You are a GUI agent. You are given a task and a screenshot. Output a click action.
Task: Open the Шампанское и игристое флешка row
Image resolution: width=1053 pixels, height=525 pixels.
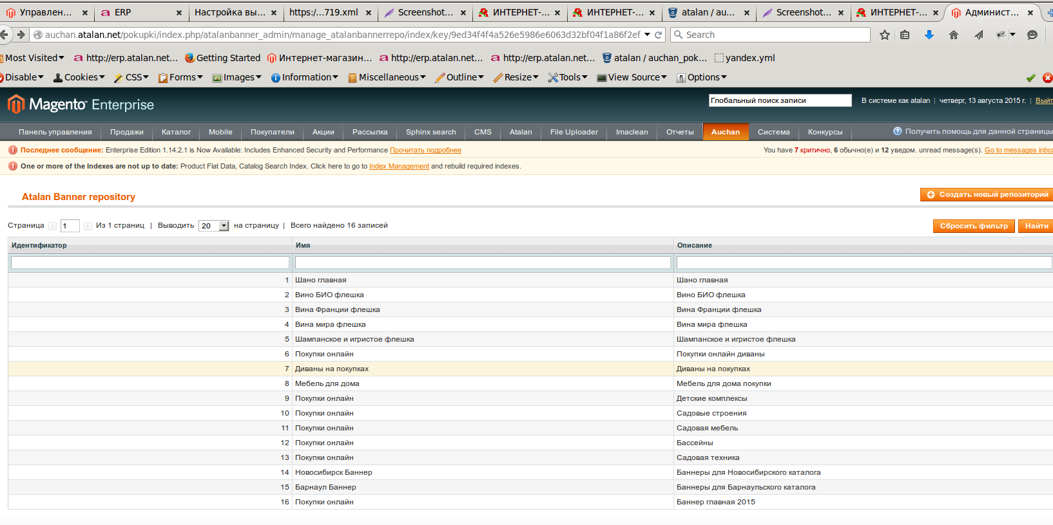530,339
